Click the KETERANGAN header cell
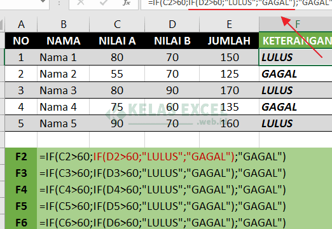The width and height of the screenshot is (332, 229). 296,41
